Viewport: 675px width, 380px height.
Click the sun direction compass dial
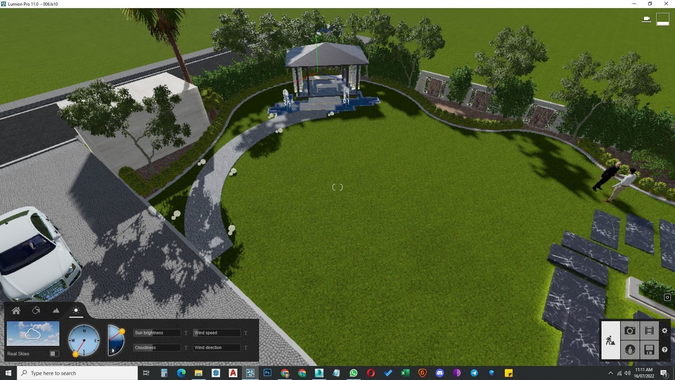[84, 340]
